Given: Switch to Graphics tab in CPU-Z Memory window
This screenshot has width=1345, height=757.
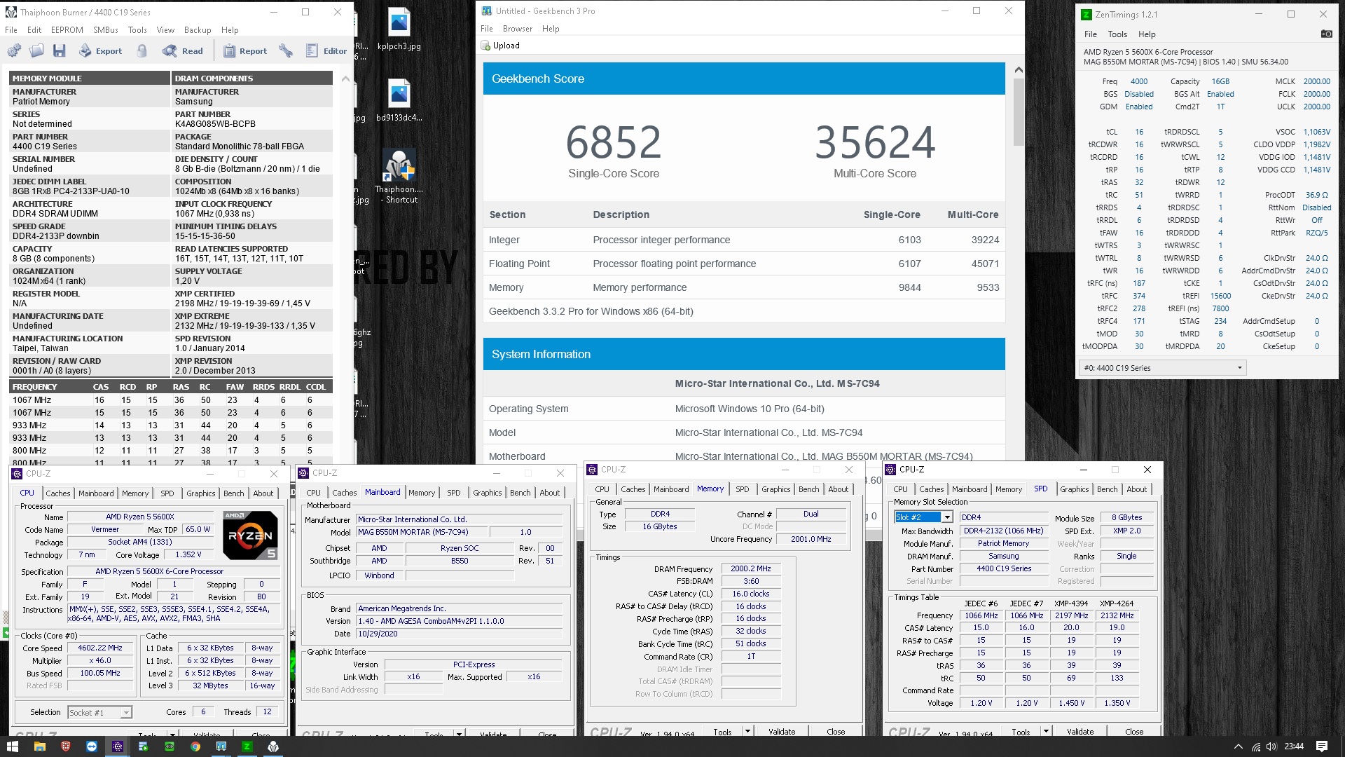Looking at the screenshot, I should 775,489.
